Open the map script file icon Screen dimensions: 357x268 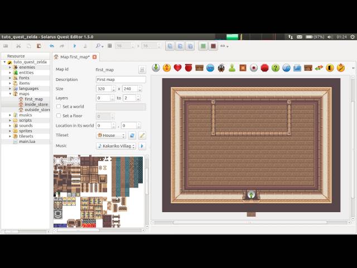(x=142, y=70)
